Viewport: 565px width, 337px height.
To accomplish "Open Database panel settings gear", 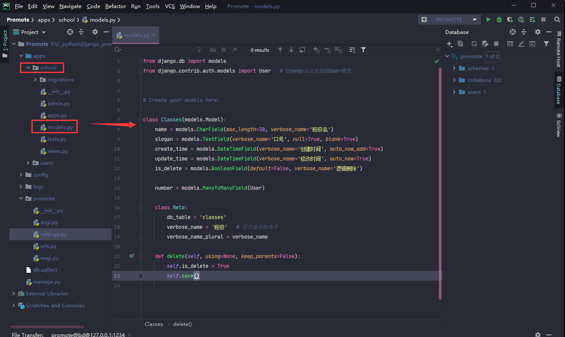I will [538, 32].
